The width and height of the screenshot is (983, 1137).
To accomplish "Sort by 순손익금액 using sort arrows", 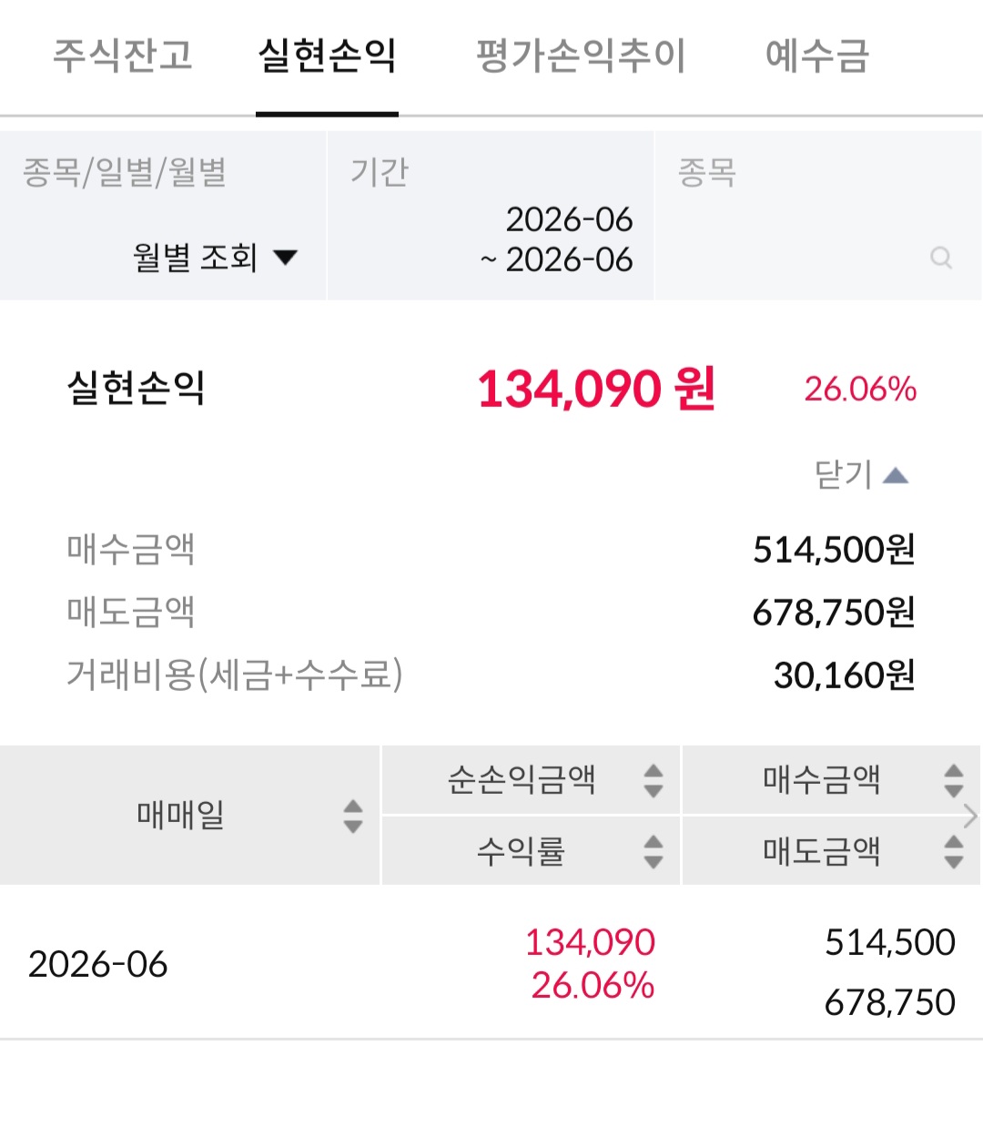I will pos(654,780).
